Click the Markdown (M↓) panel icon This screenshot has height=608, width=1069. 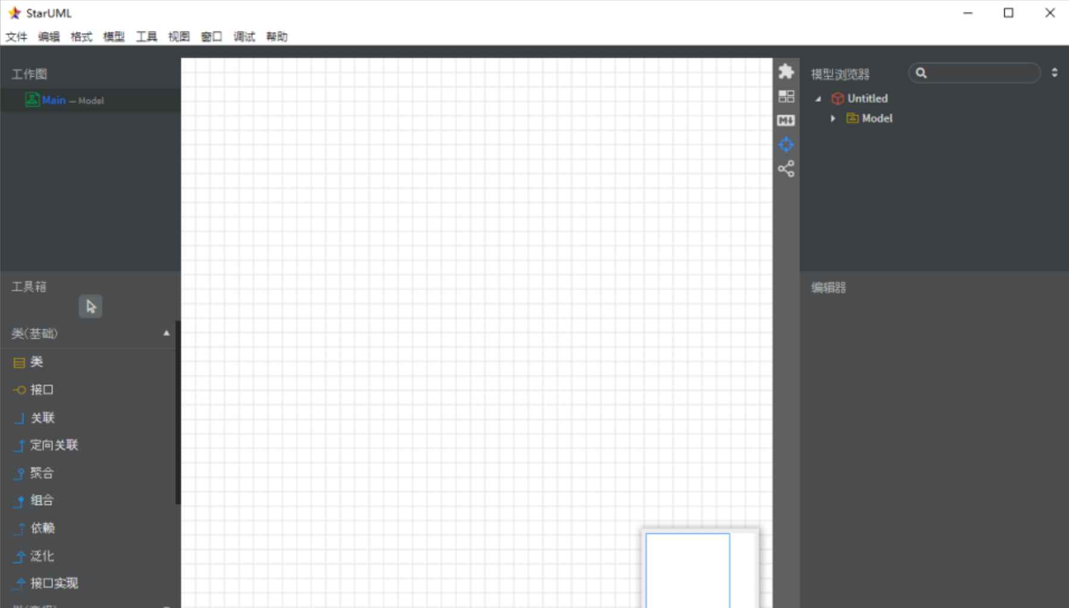(x=786, y=120)
